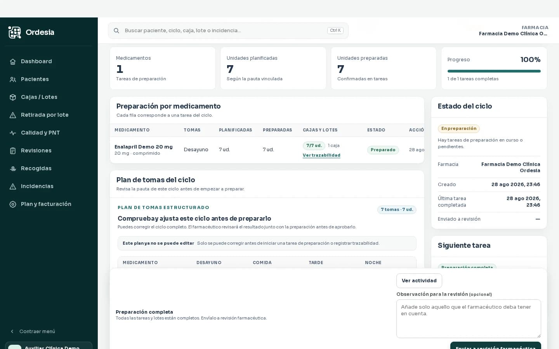
Task: Open Plan y facturación badge icon
Action: [13, 204]
